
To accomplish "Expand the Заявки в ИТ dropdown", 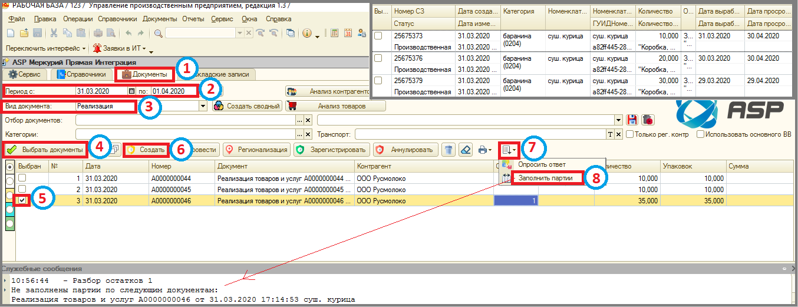I will (x=144, y=48).
